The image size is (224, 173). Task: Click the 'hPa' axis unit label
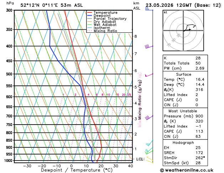coord(10,3)
